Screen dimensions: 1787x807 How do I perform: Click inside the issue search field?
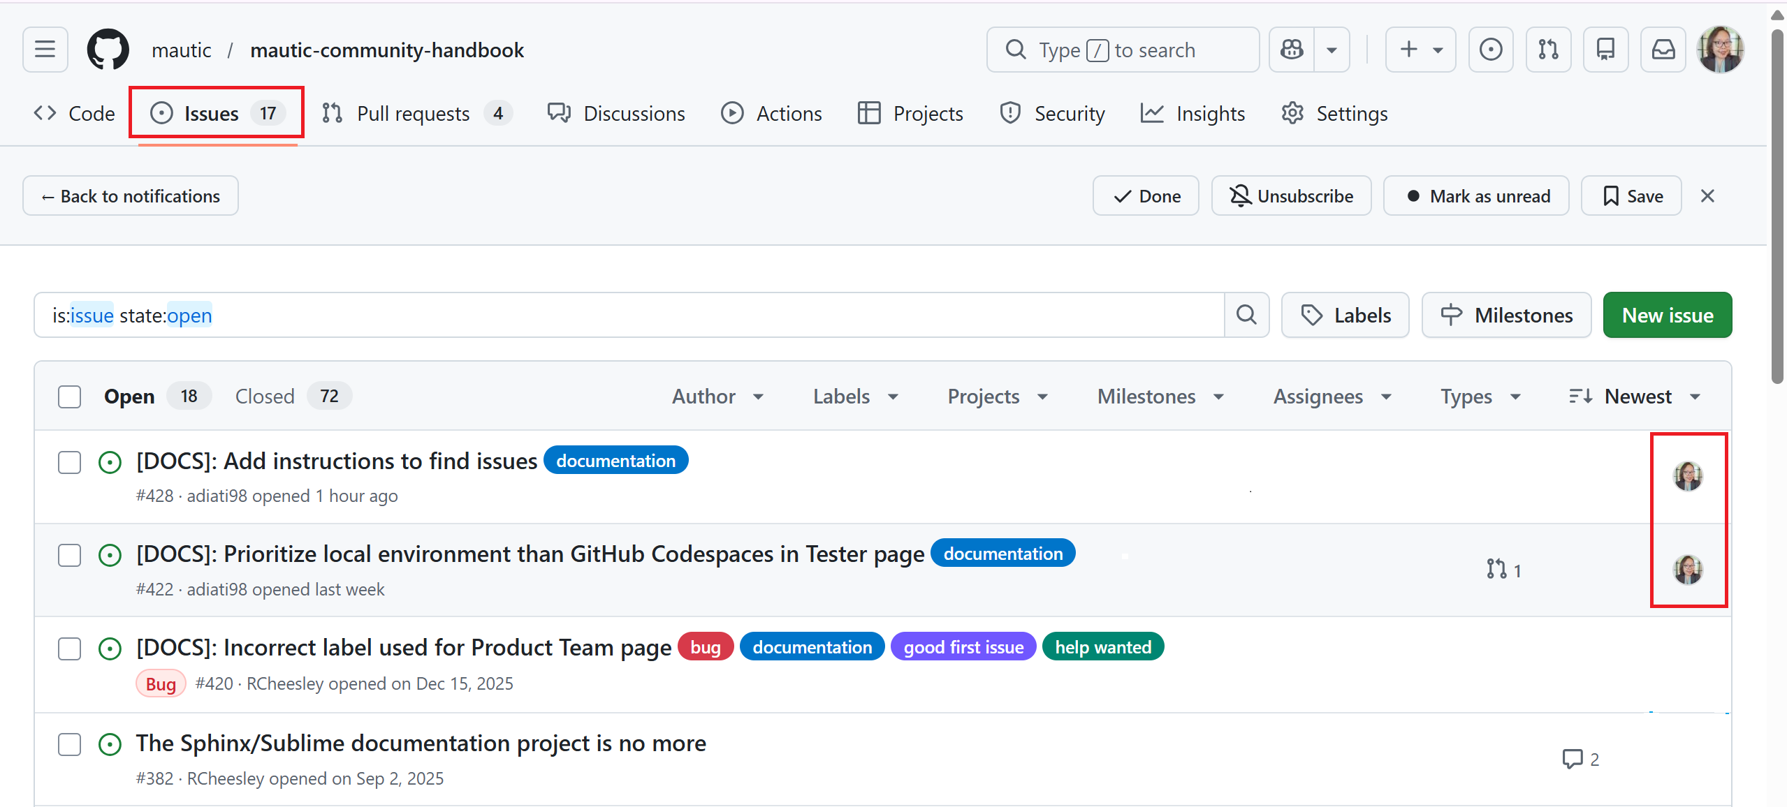[x=629, y=315]
